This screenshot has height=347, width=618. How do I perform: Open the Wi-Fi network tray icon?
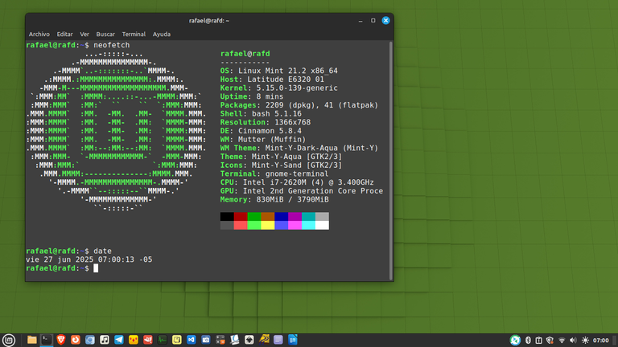tap(562, 340)
